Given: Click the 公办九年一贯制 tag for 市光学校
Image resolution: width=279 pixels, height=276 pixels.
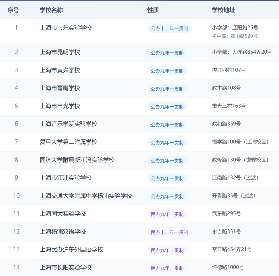Looking at the screenshot, I should point(167,107).
